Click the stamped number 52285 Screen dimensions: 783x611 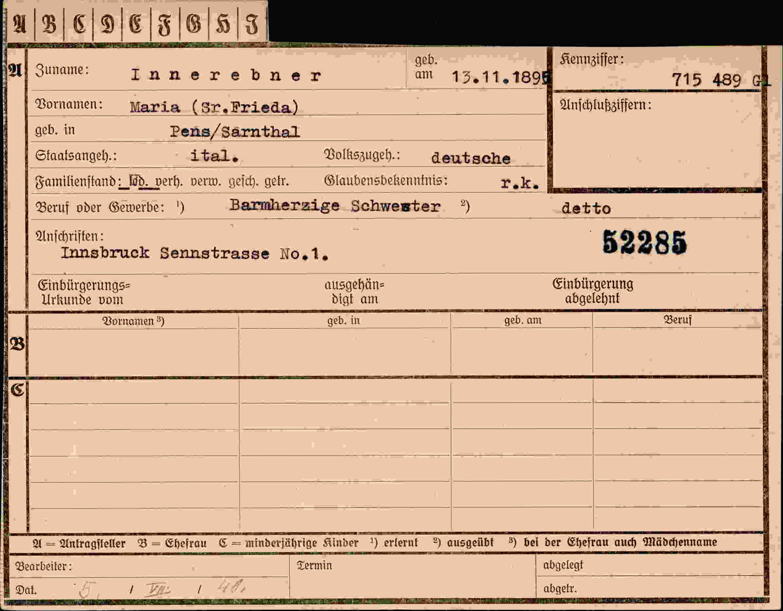click(644, 242)
